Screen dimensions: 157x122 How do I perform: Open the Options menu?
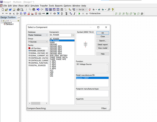click(x=67, y=6)
